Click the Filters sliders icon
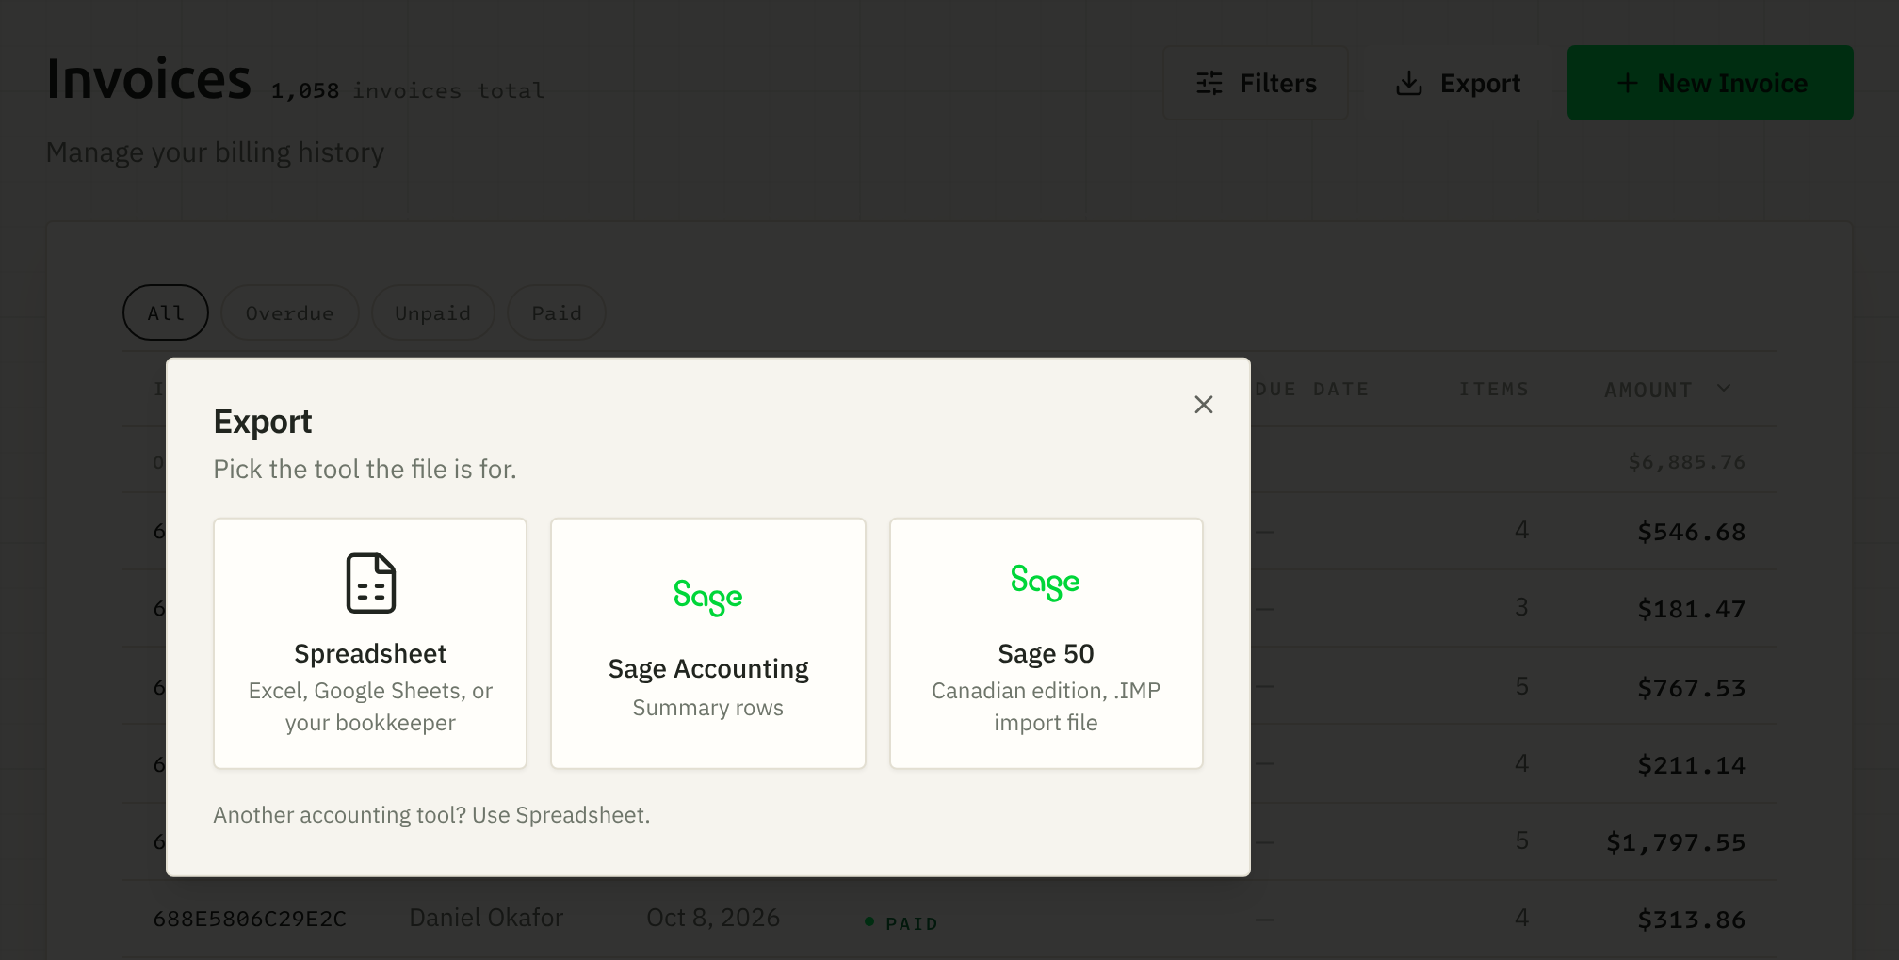The height and width of the screenshot is (960, 1899). pos(1209,83)
